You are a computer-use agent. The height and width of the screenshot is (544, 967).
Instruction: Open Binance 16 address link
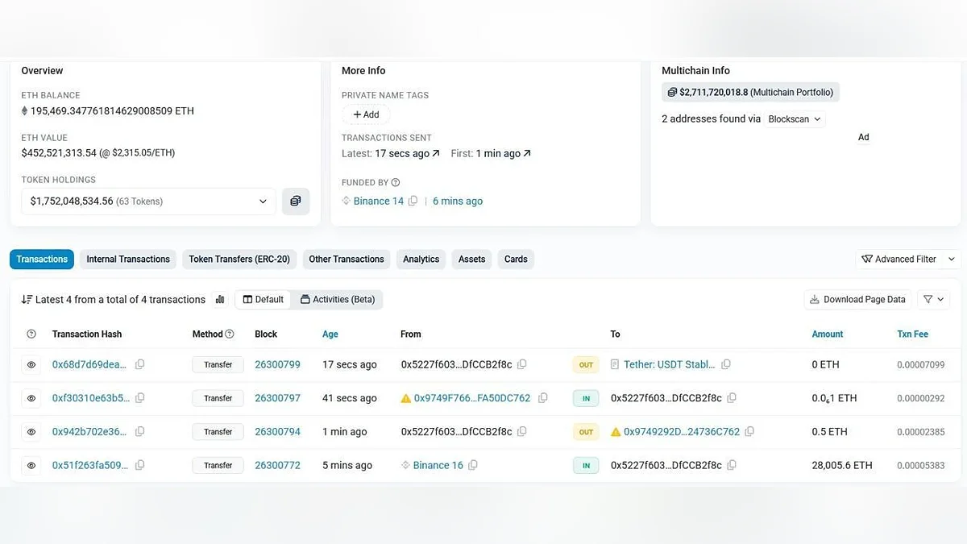(x=438, y=466)
